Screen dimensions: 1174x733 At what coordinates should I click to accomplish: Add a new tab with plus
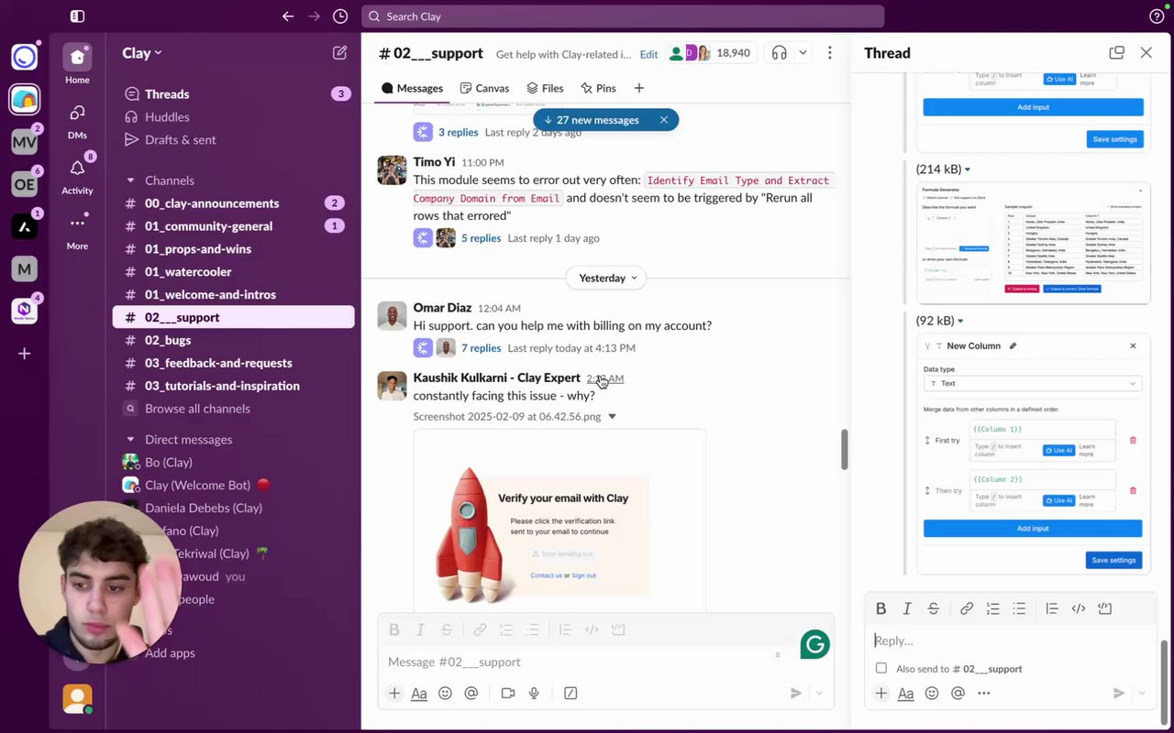639,89
